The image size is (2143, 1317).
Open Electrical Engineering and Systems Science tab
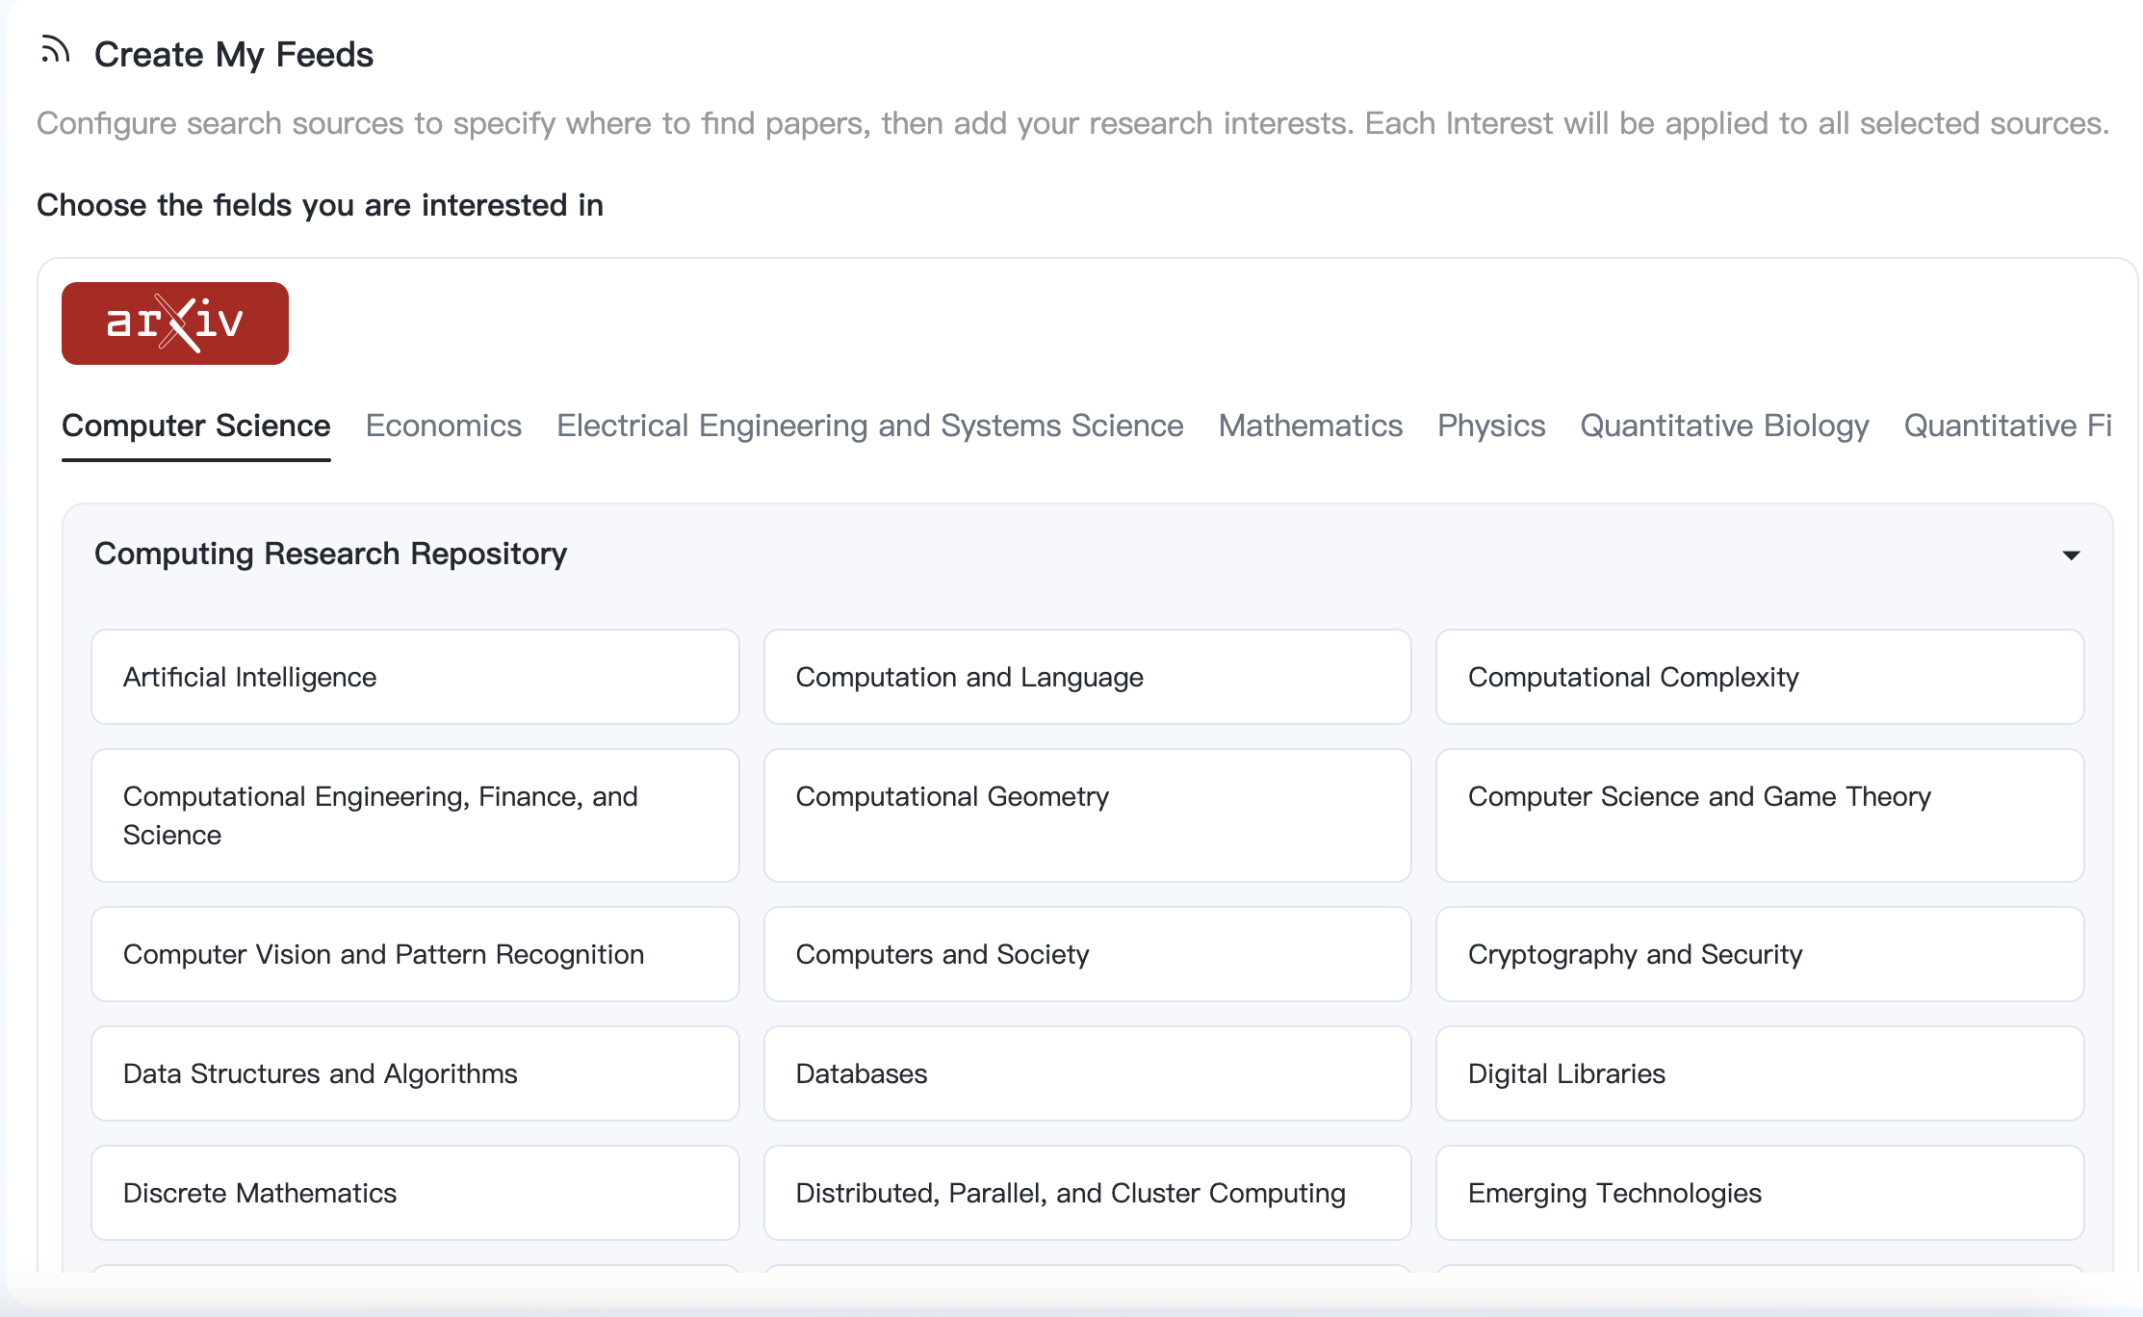869,426
